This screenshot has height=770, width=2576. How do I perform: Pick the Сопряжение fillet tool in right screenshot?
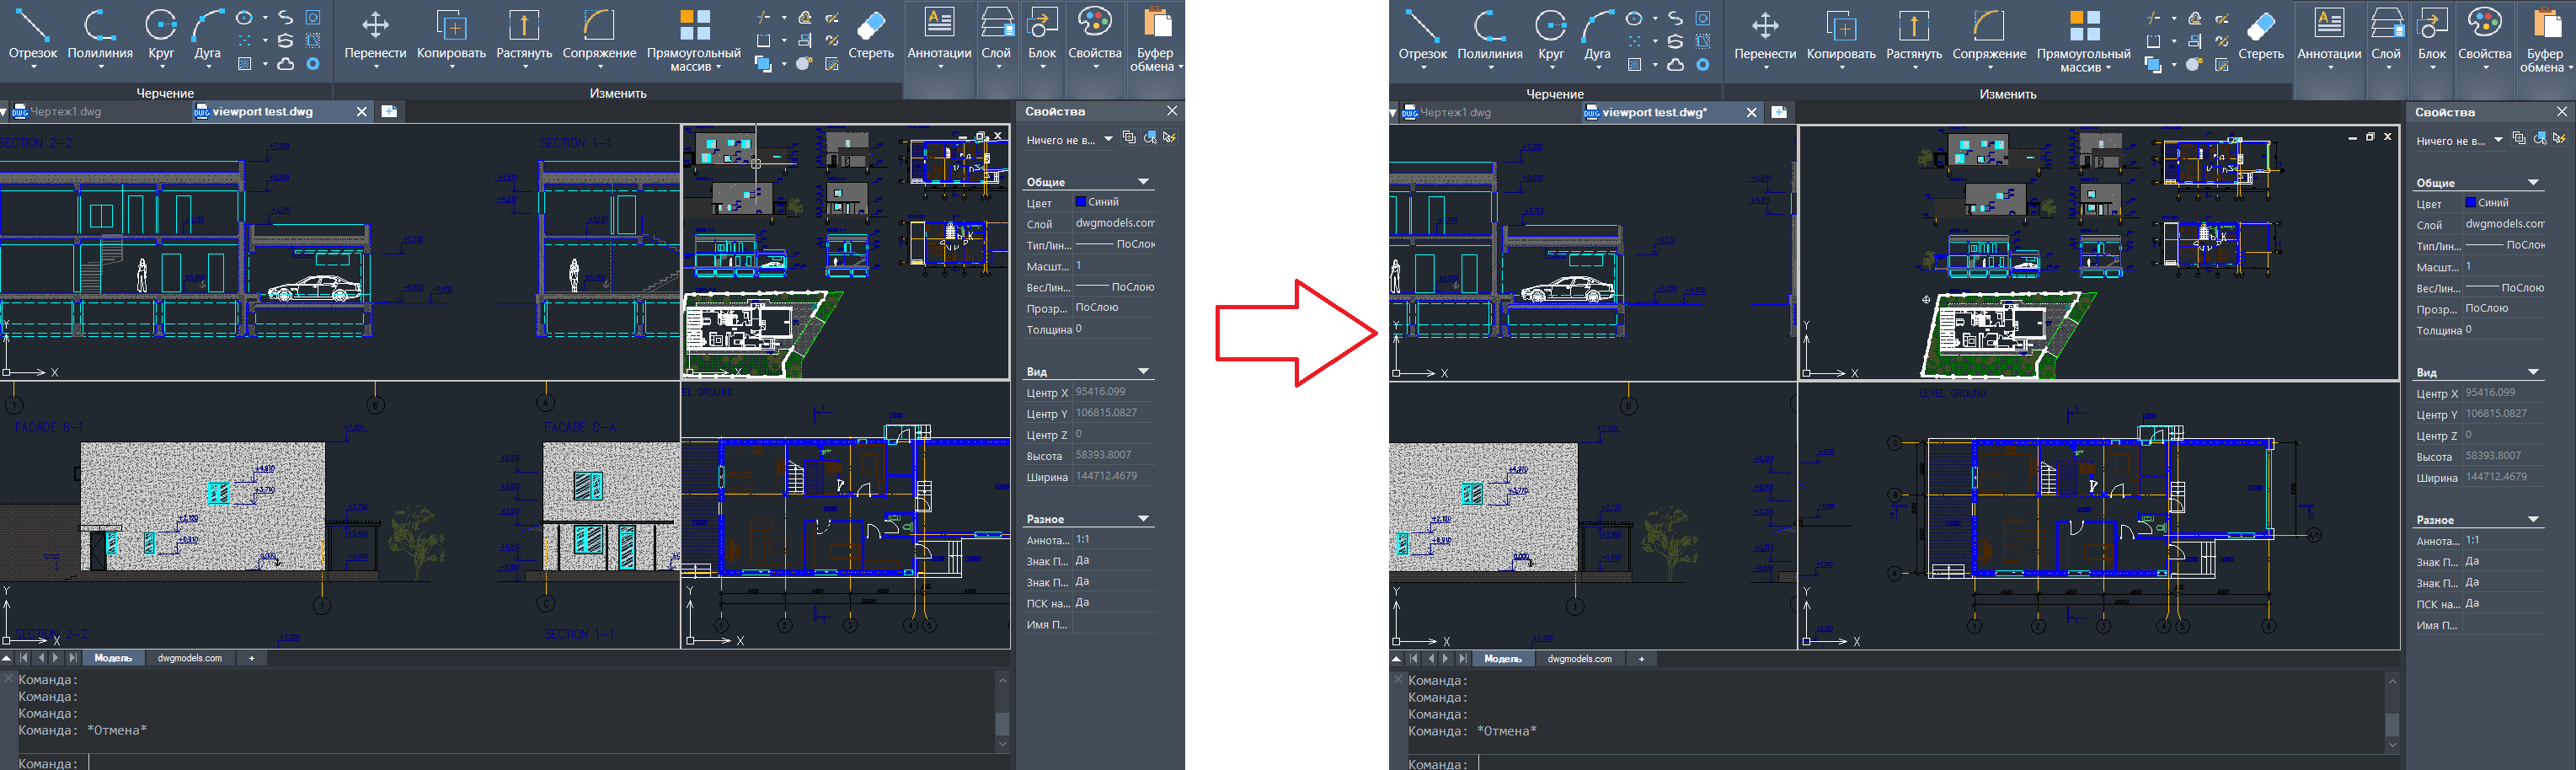point(1988,36)
